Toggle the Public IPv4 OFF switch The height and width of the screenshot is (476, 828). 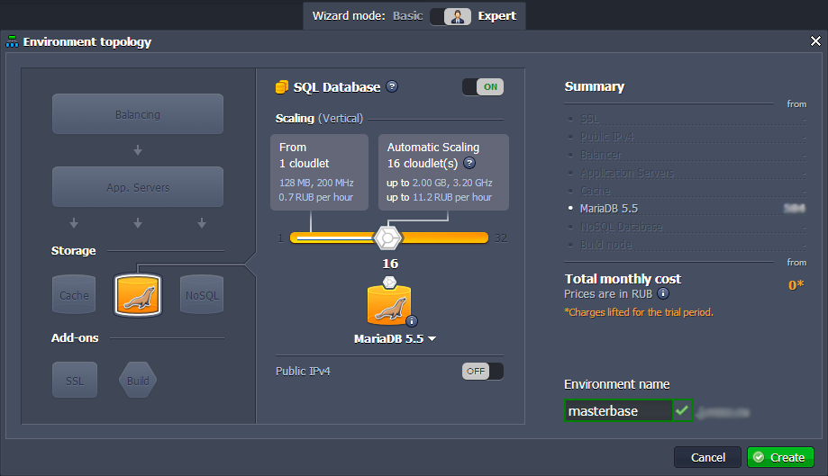pos(483,371)
